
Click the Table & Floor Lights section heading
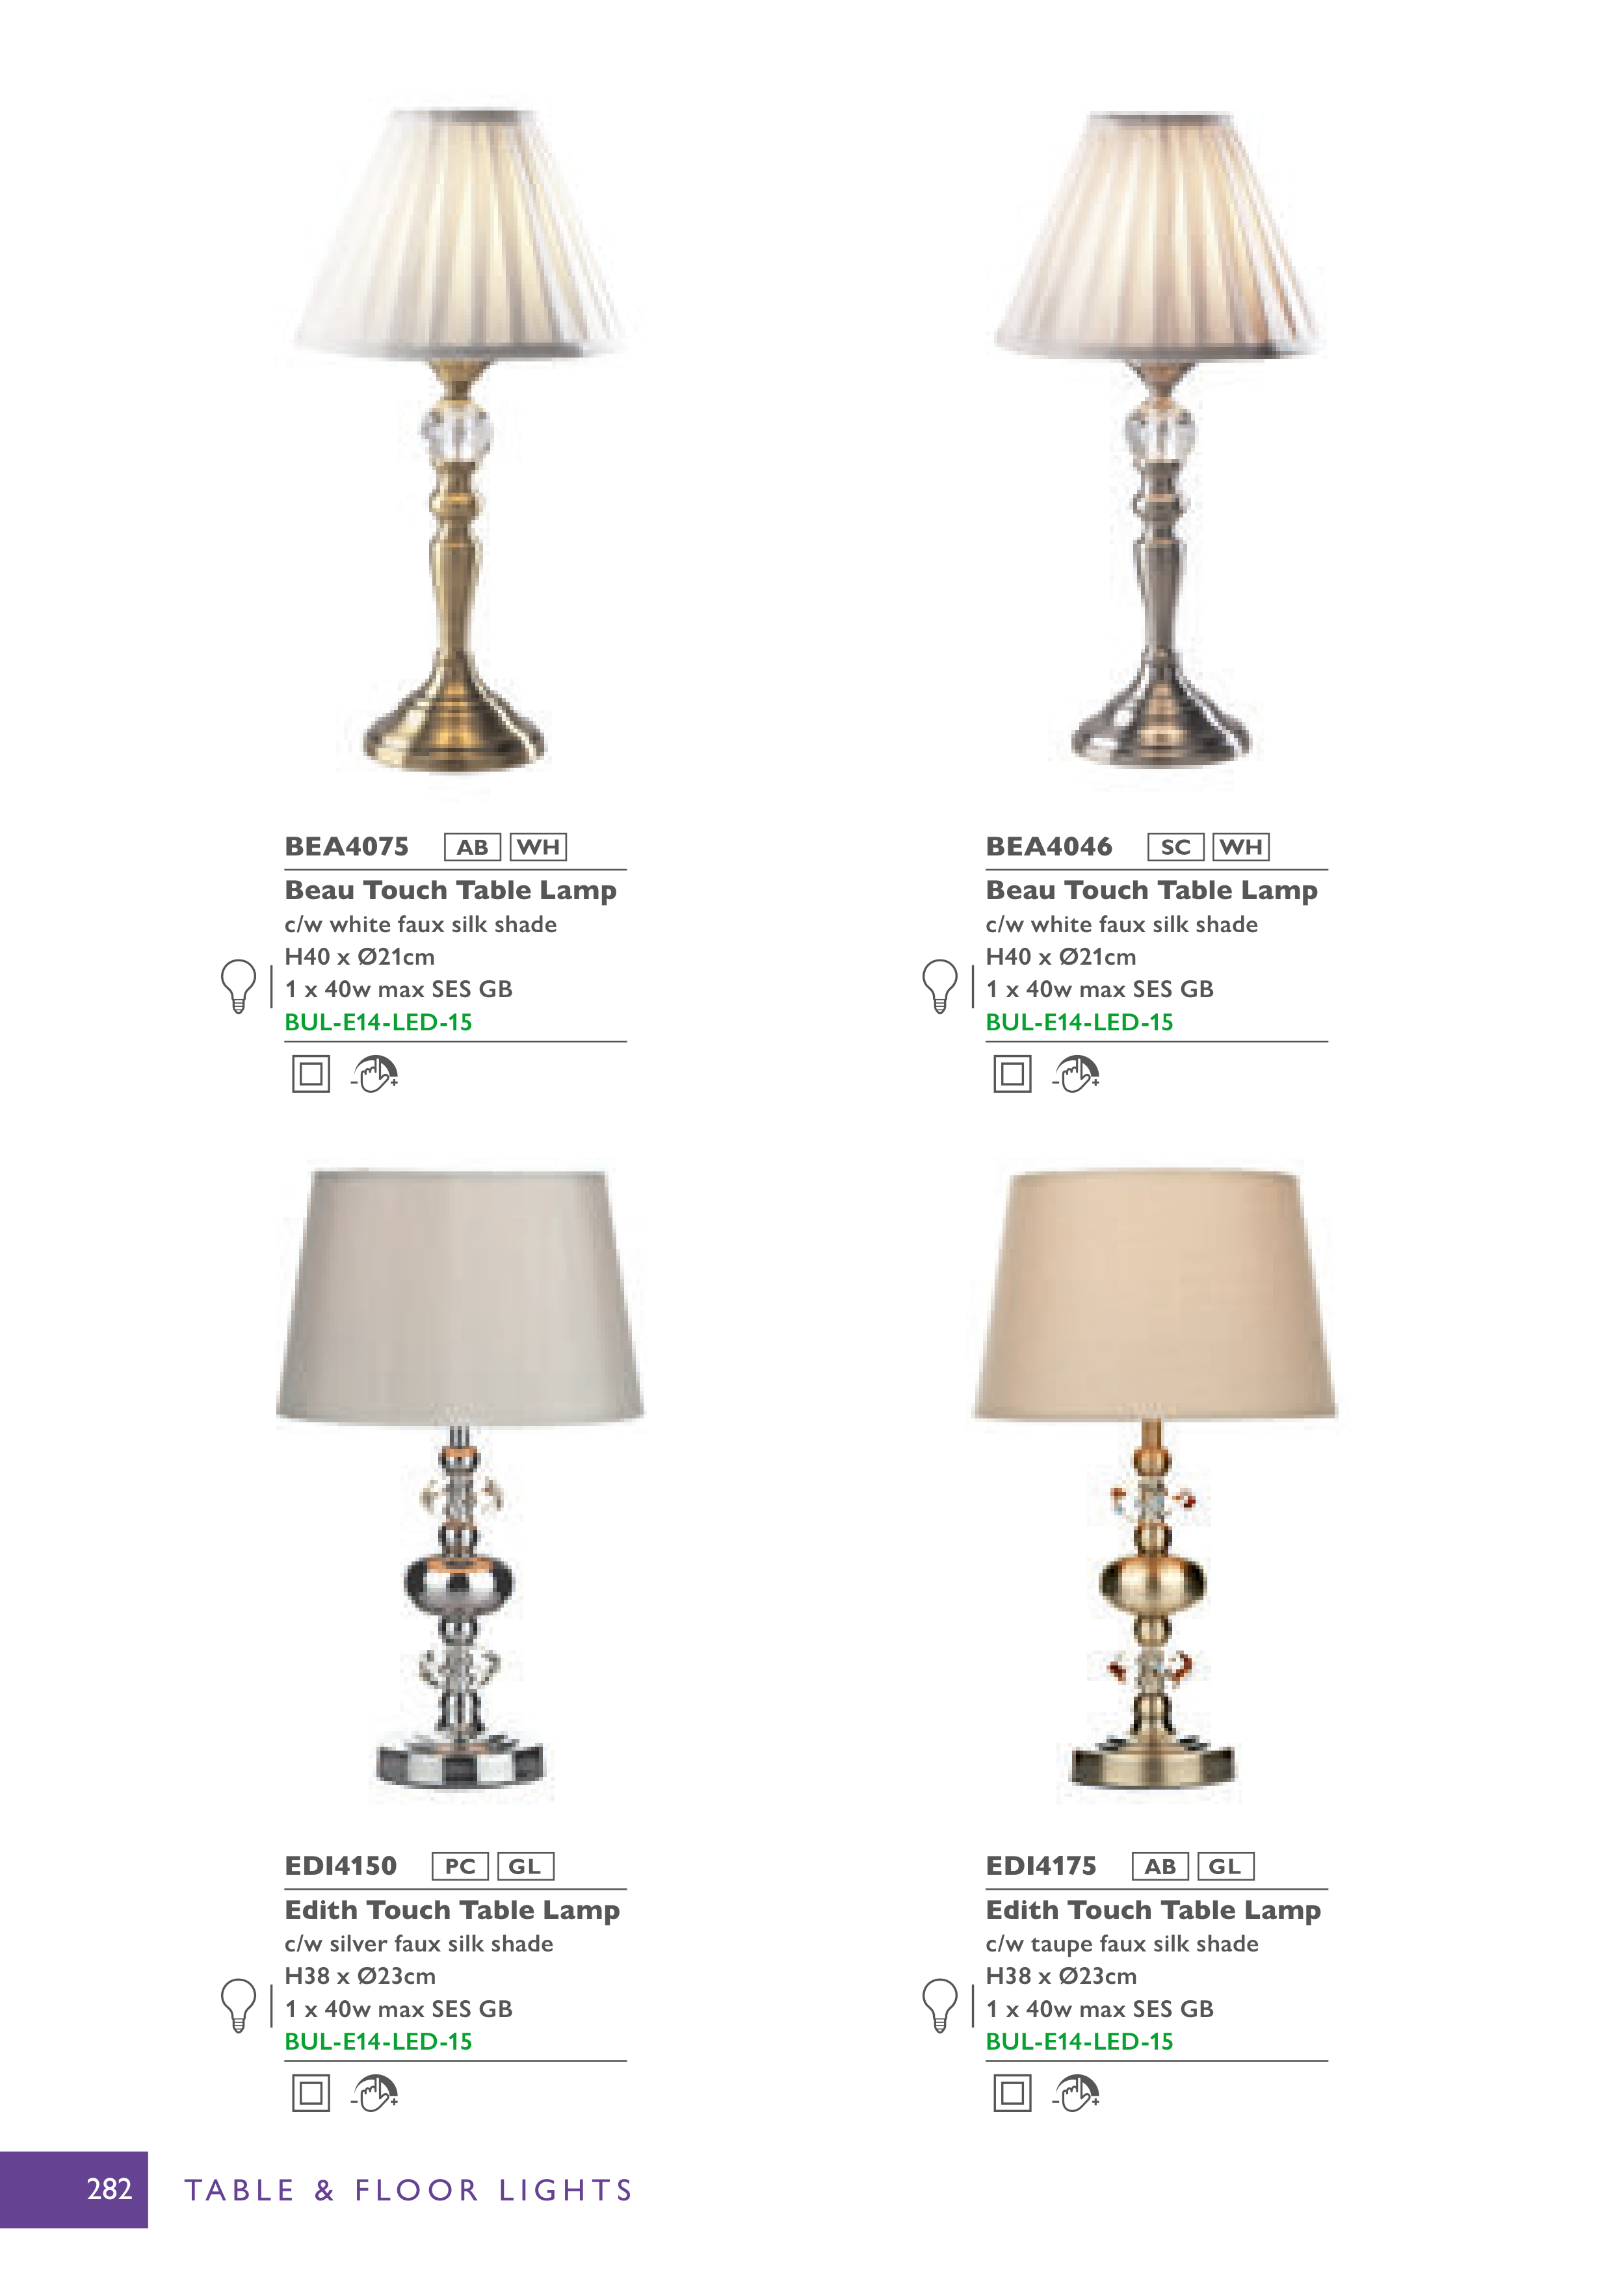tap(408, 2190)
